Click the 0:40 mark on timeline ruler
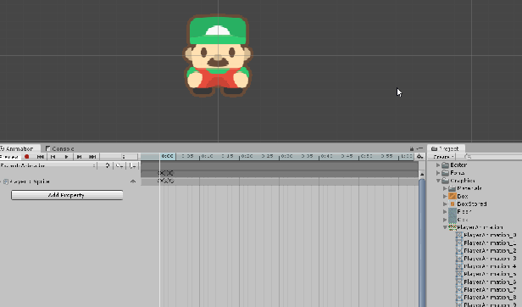The width and height of the screenshot is (522, 307). pyautogui.click(x=326, y=156)
